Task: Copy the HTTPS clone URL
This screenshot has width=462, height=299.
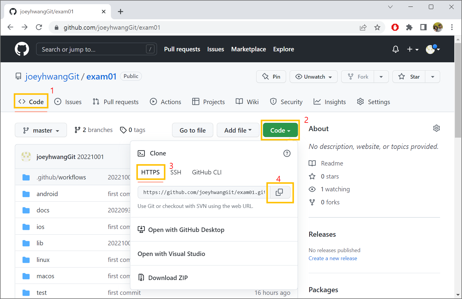Action: 279,192
